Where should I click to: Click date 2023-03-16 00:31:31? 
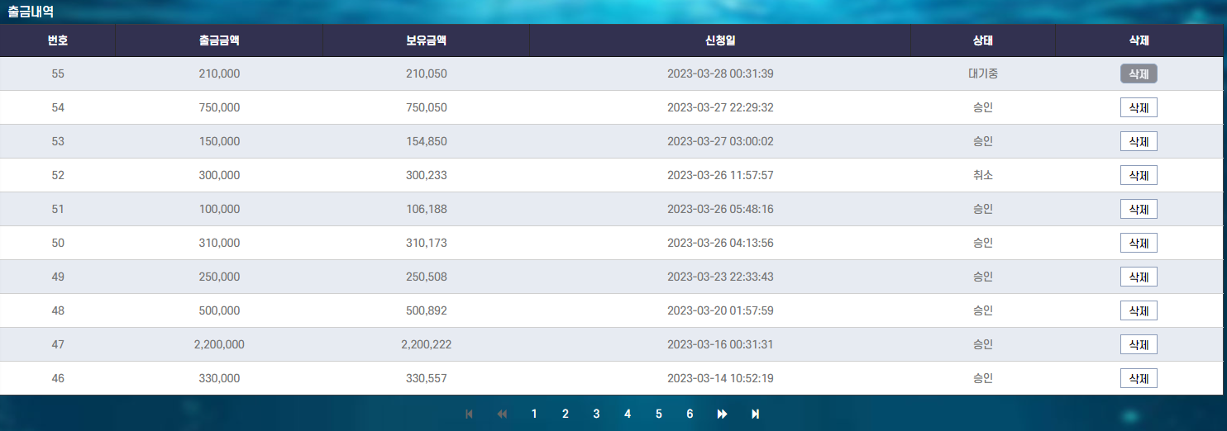720,344
